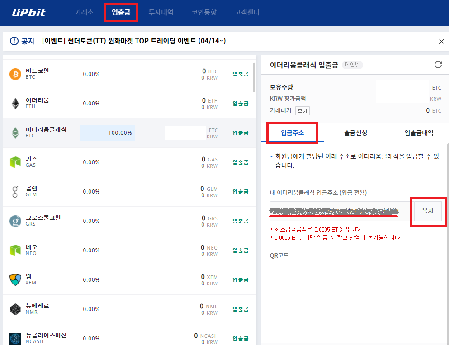
Task: Open the 썬더토큰(TT) event notice link
Action: pyautogui.click(x=134, y=41)
